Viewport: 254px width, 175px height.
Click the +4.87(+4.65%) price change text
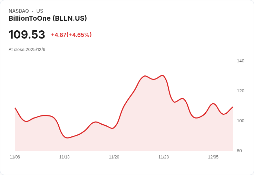[x=71, y=35]
